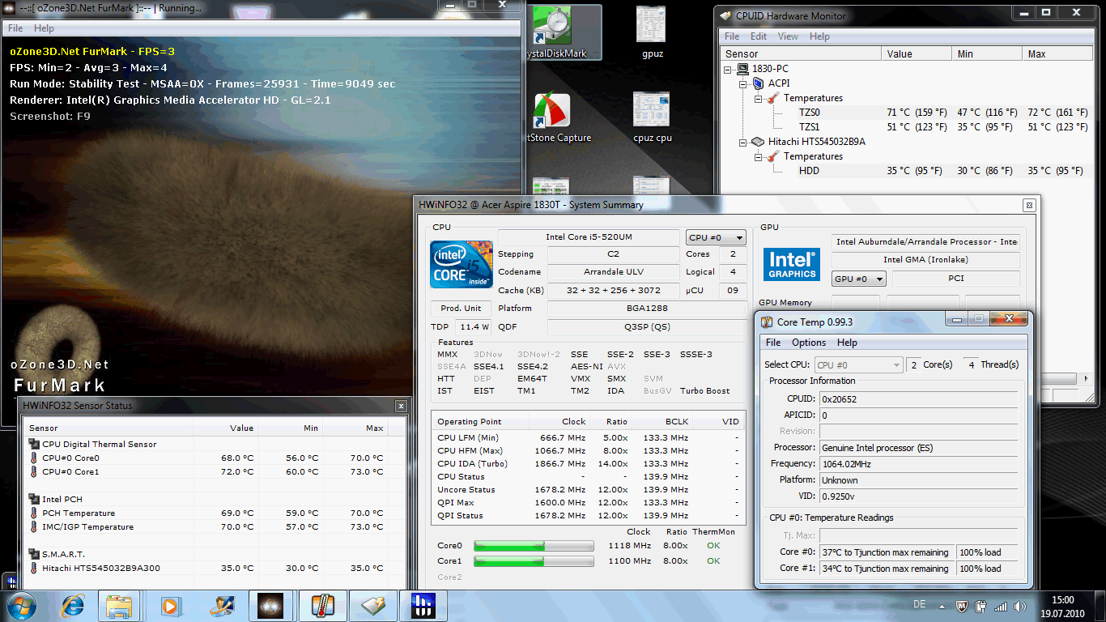Screen dimensions: 1106x622
Task: Click the Min column header in HWiNFO32 Sensor Status
Action: 290,428
